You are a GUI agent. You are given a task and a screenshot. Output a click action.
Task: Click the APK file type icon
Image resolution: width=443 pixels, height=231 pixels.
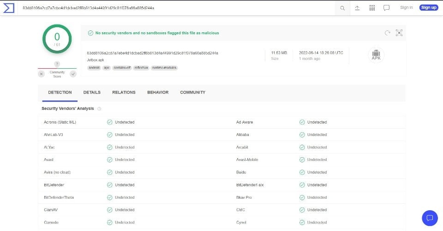pos(376,55)
